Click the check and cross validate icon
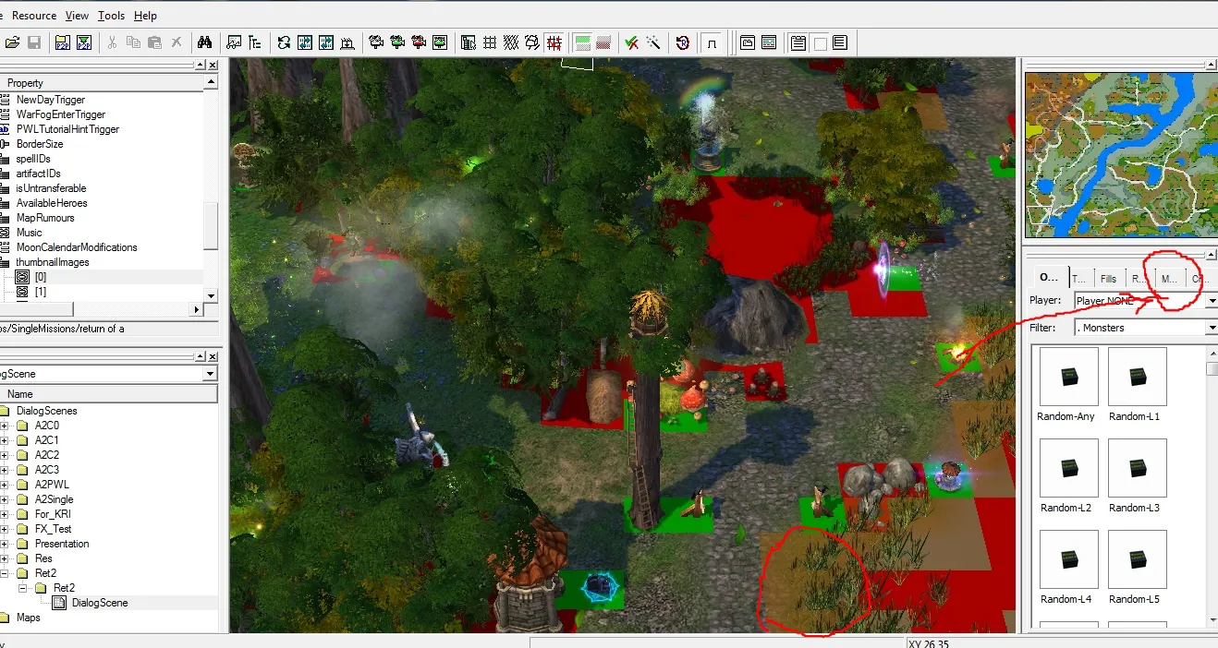Screen dimensions: 1218x648 click(632, 42)
